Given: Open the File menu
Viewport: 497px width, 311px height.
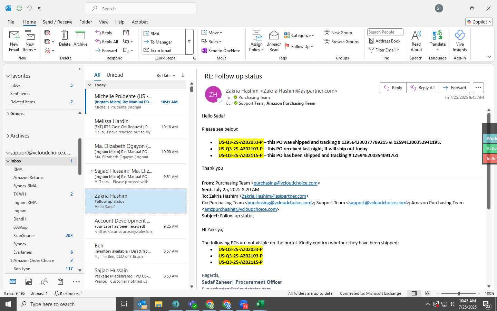Looking at the screenshot, I should click(x=11, y=22).
